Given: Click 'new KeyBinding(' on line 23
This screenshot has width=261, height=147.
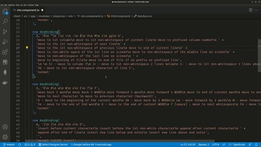Looking at the screenshot, I should pyautogui.click(x=46, y=32).
